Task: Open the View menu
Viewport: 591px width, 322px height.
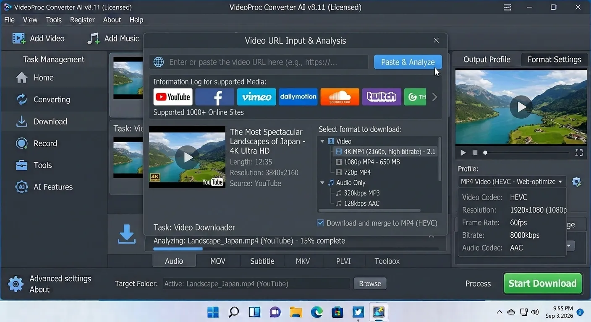Action: point(30,20)
